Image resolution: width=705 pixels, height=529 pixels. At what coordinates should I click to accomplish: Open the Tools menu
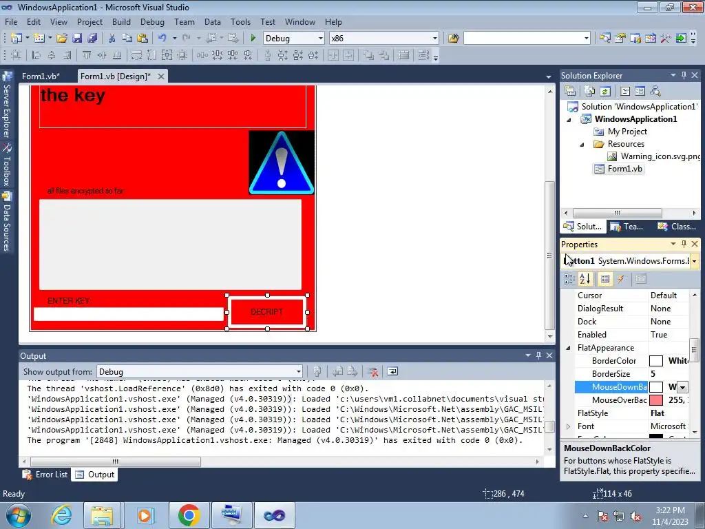pyautogui.click(x=240, y=21)
